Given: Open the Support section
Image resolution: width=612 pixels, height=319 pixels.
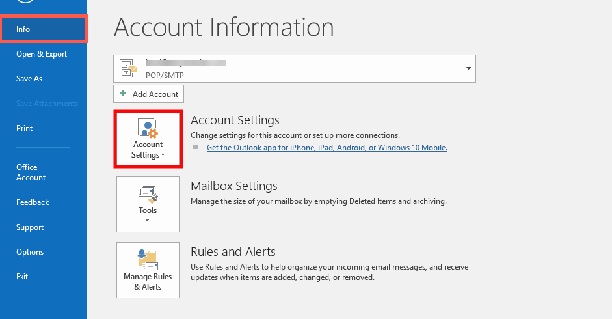Looking at the screenshot, I should tap(30, 227).
